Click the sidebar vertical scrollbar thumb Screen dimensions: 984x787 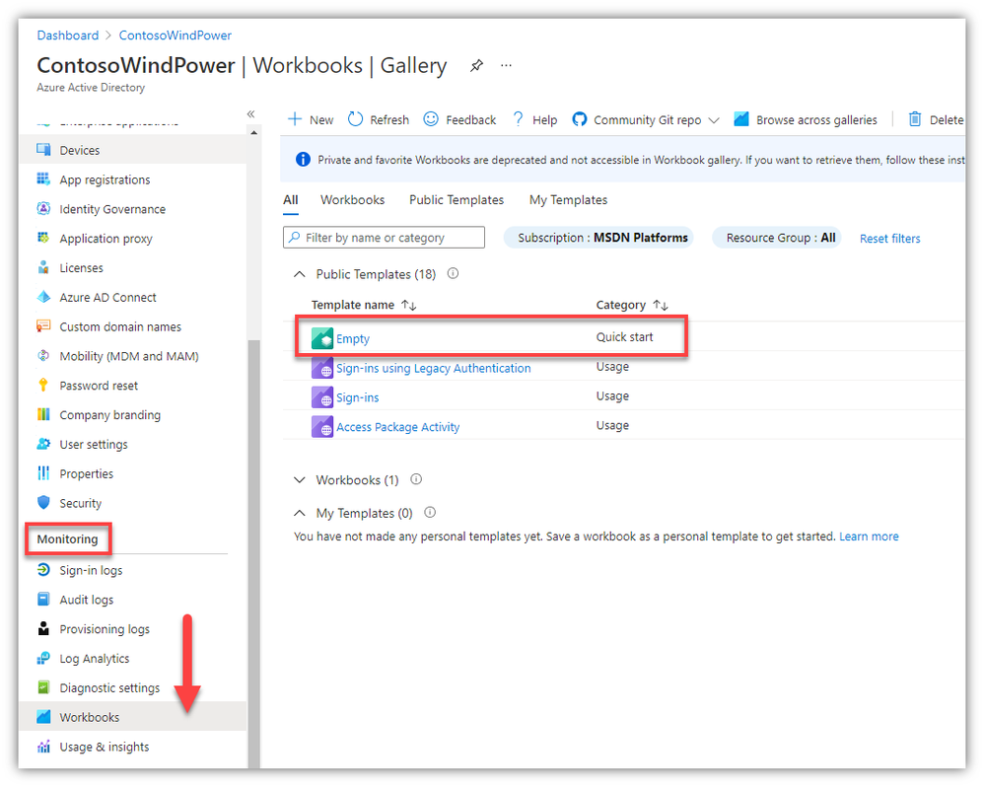coord(253,553)
